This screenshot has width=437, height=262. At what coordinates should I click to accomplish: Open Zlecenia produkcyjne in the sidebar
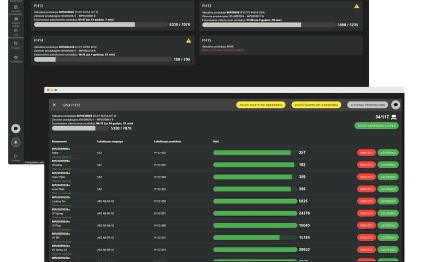pyautogui.click(x=15, y=9)
